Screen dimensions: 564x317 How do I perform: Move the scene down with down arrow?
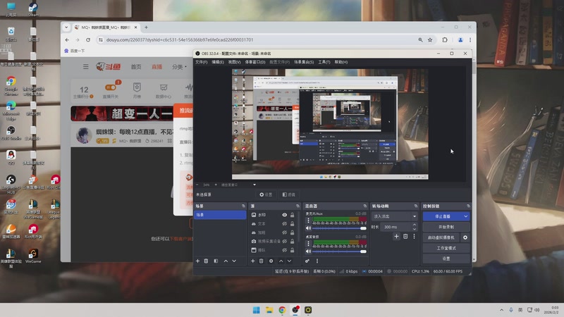pos(234,261)
